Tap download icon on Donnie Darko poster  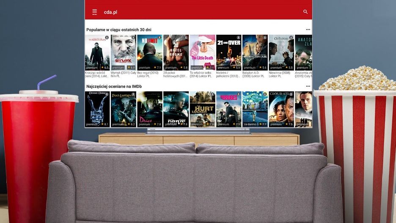click(107, 94)
